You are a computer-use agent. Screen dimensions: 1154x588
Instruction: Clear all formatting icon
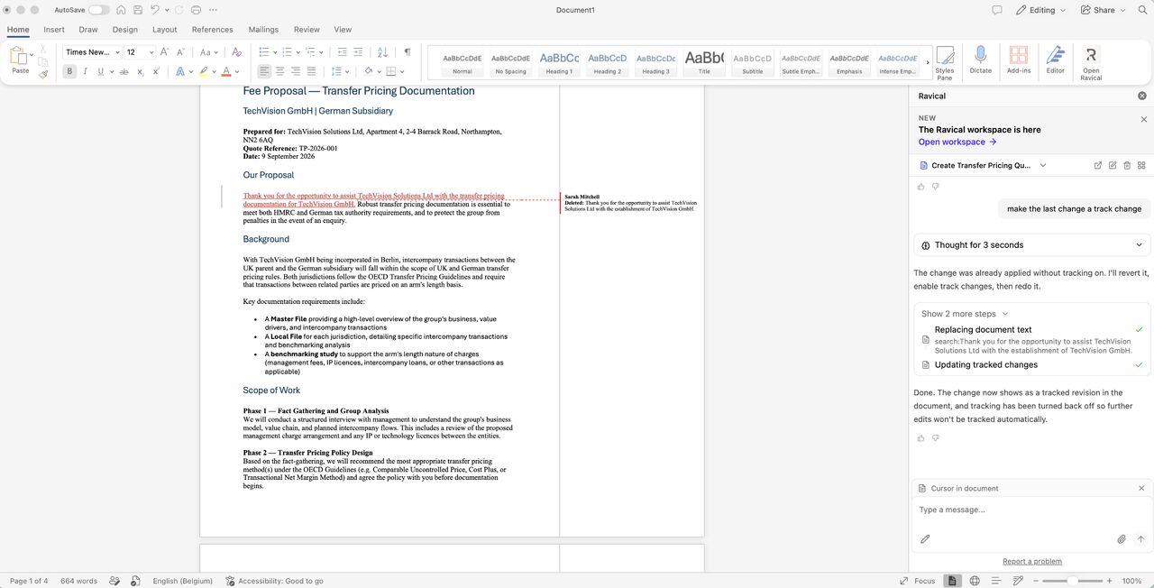pyautogui.click(x=236, y=52)
